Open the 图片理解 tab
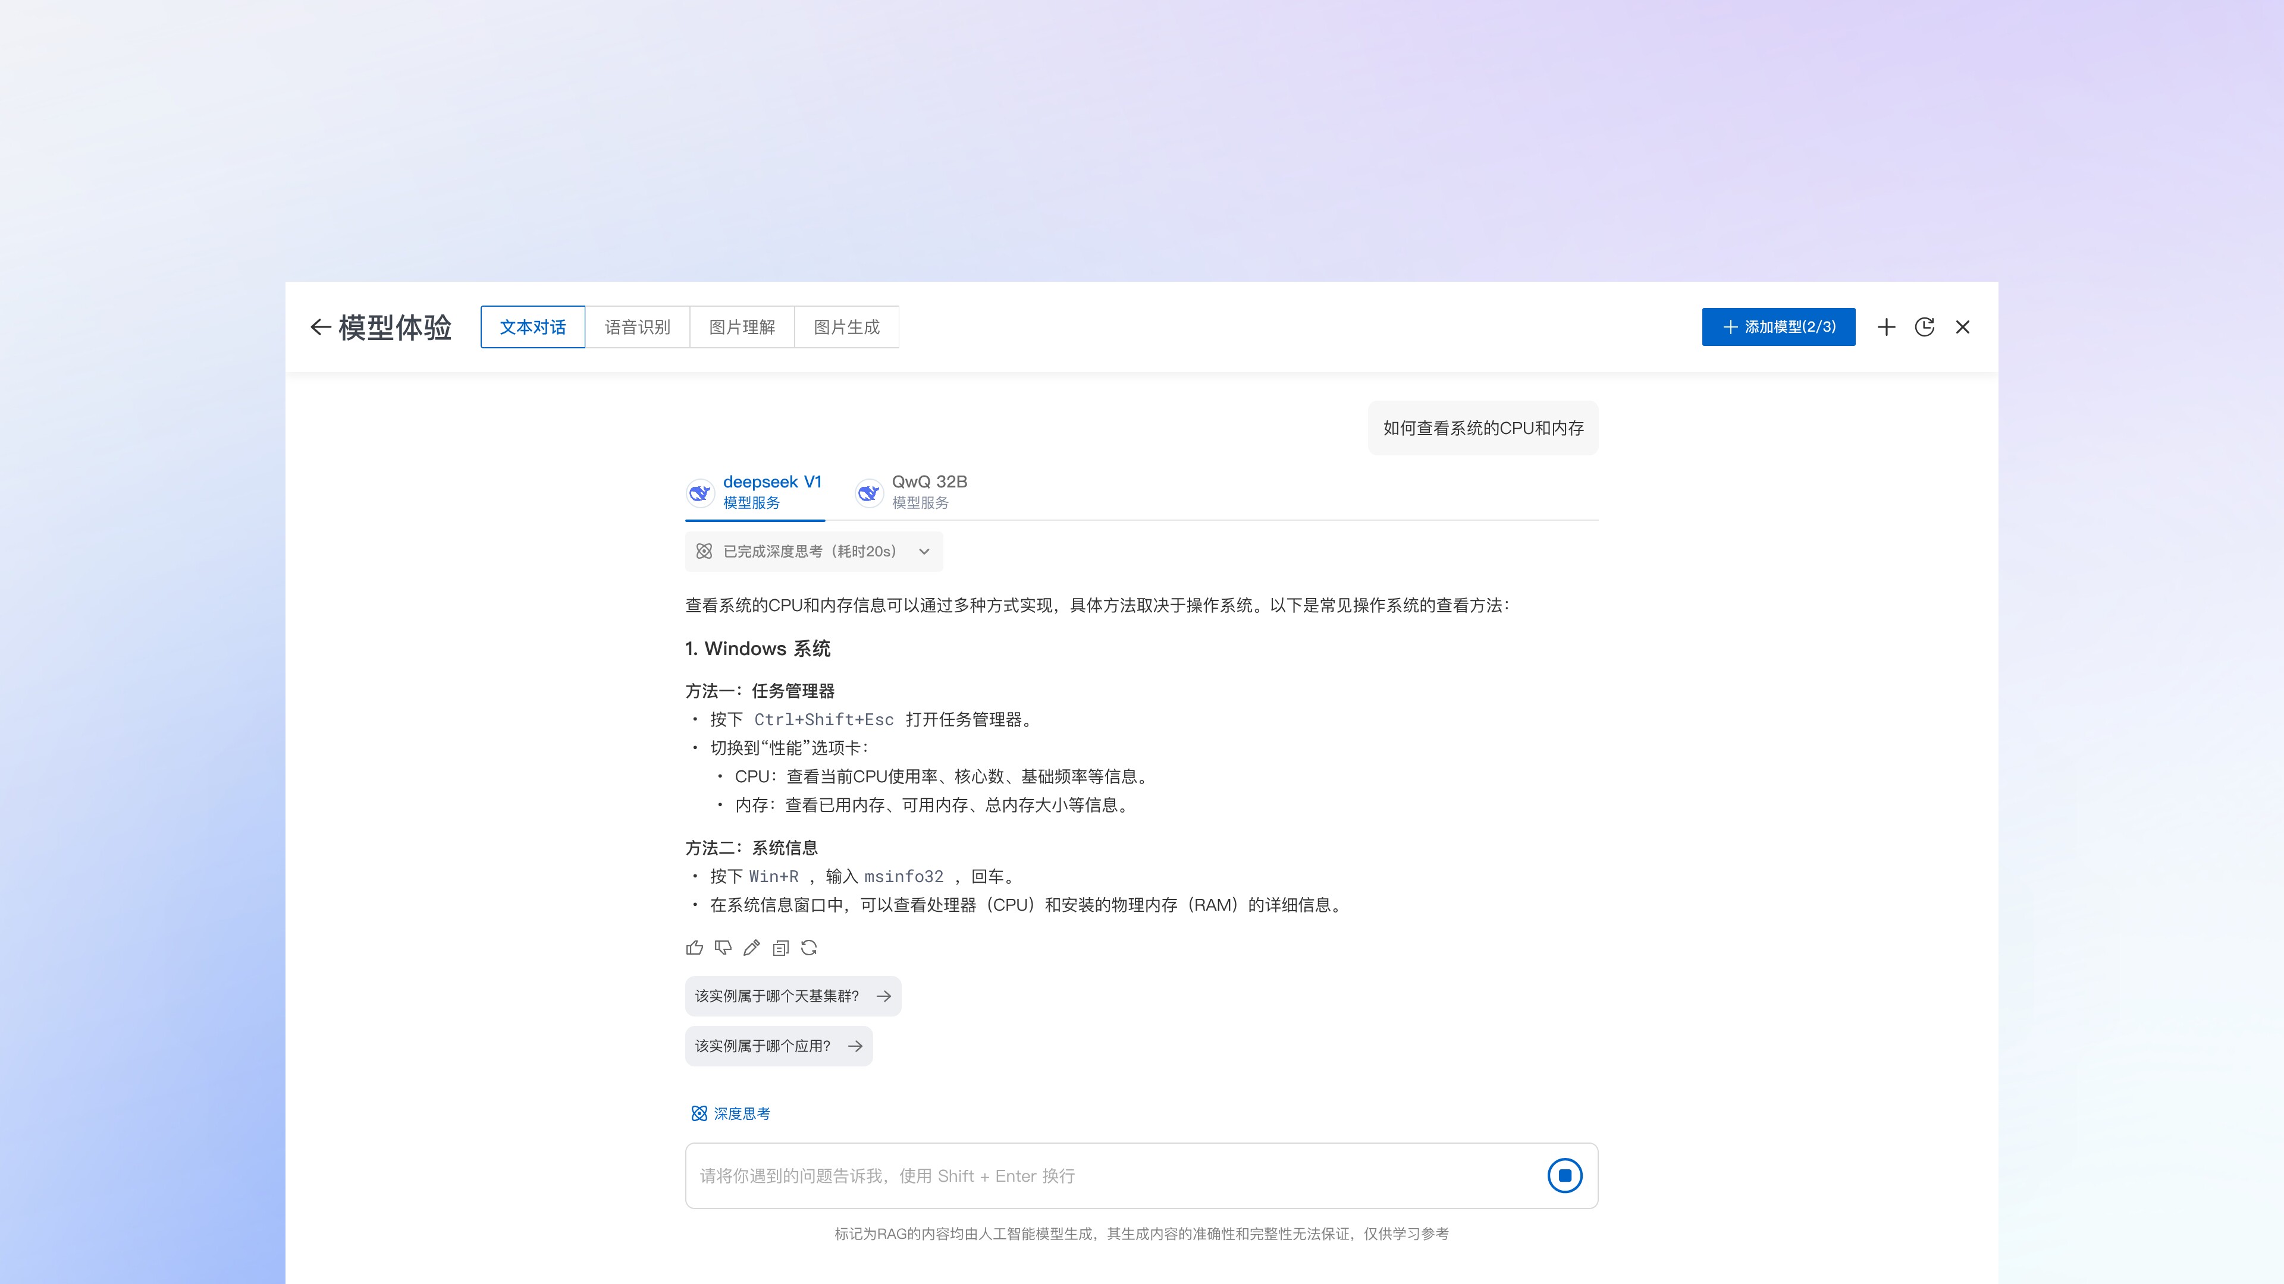2284x1284 pixels. (x=742, y=327)
